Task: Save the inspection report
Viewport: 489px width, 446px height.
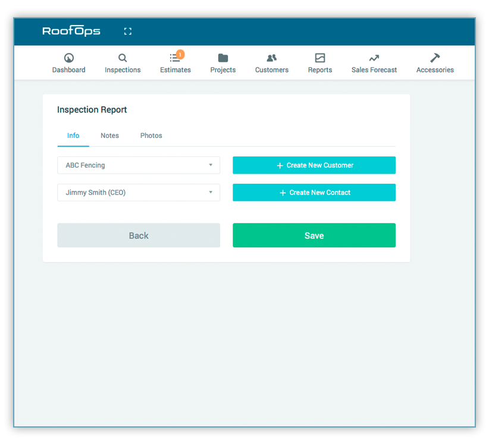Action: point(314,235)
